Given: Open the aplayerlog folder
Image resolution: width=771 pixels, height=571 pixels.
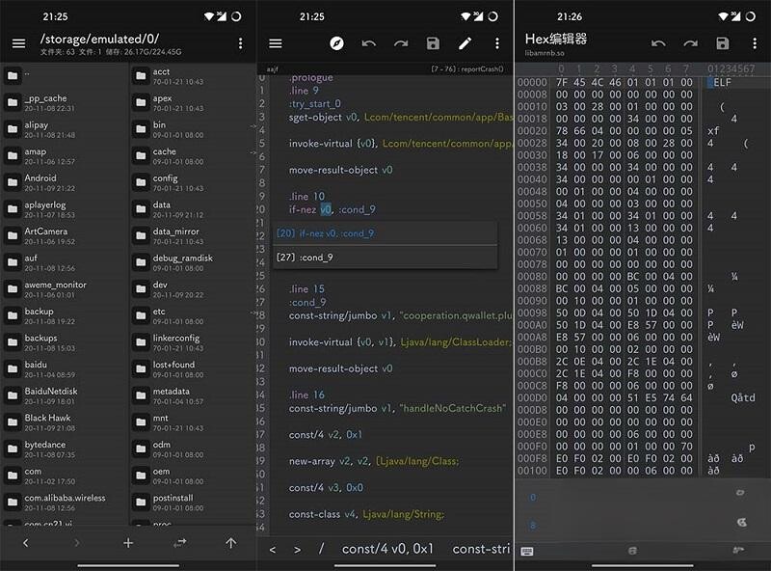Looking at the screenshot, I should [64, 208].
